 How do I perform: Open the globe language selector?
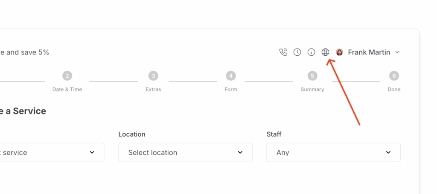pos(325,52)
